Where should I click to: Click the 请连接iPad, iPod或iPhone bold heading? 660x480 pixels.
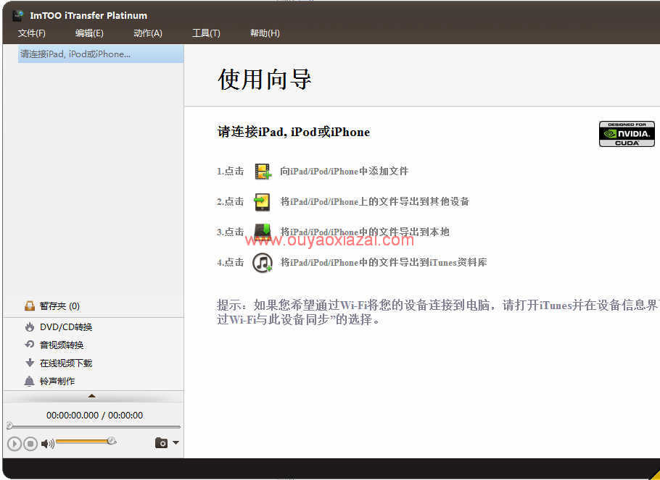point(294,132)
